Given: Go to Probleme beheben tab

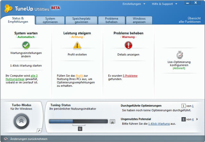Looking at the screenshot, I should point(111,20).
